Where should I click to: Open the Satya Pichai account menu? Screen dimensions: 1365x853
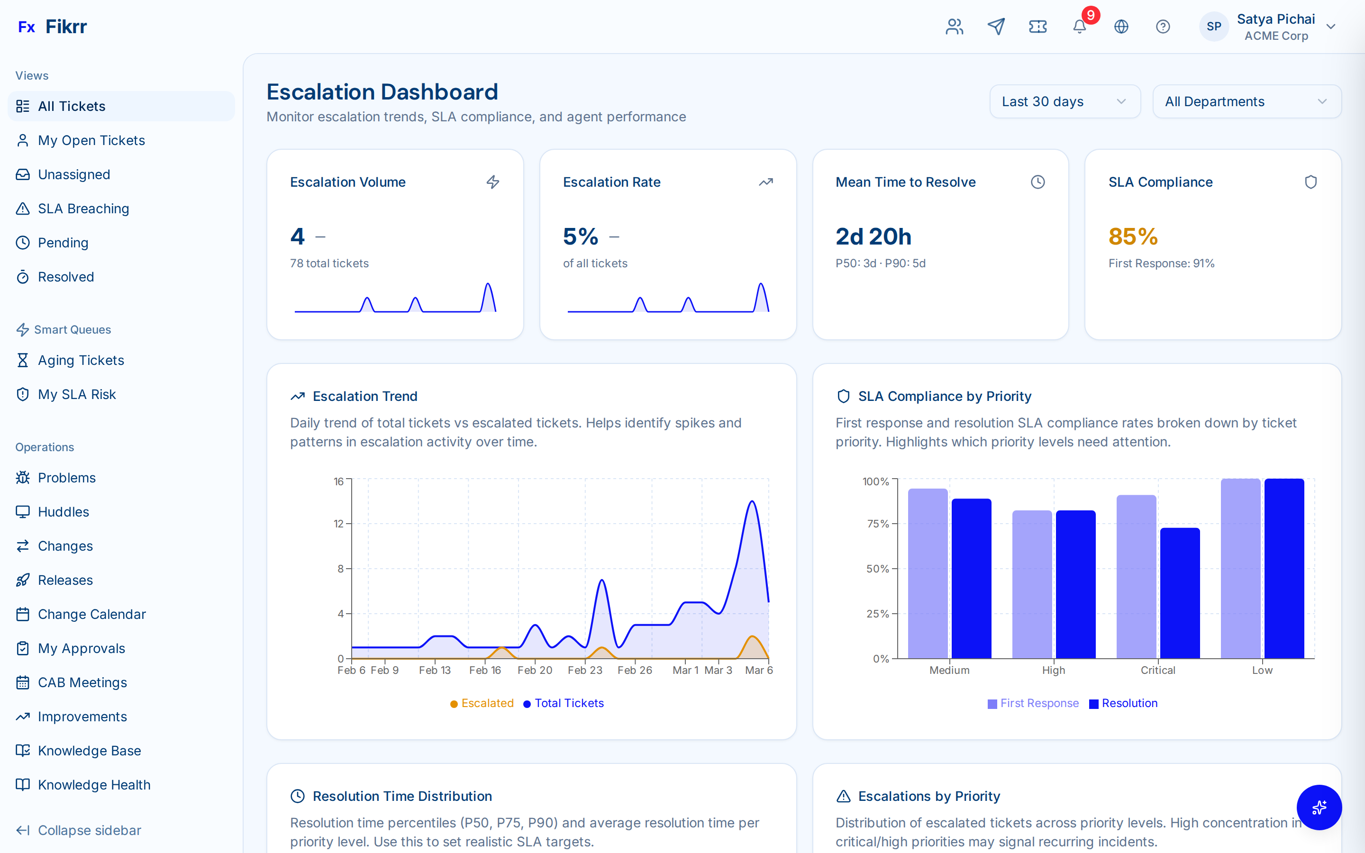click(1277, 26)
